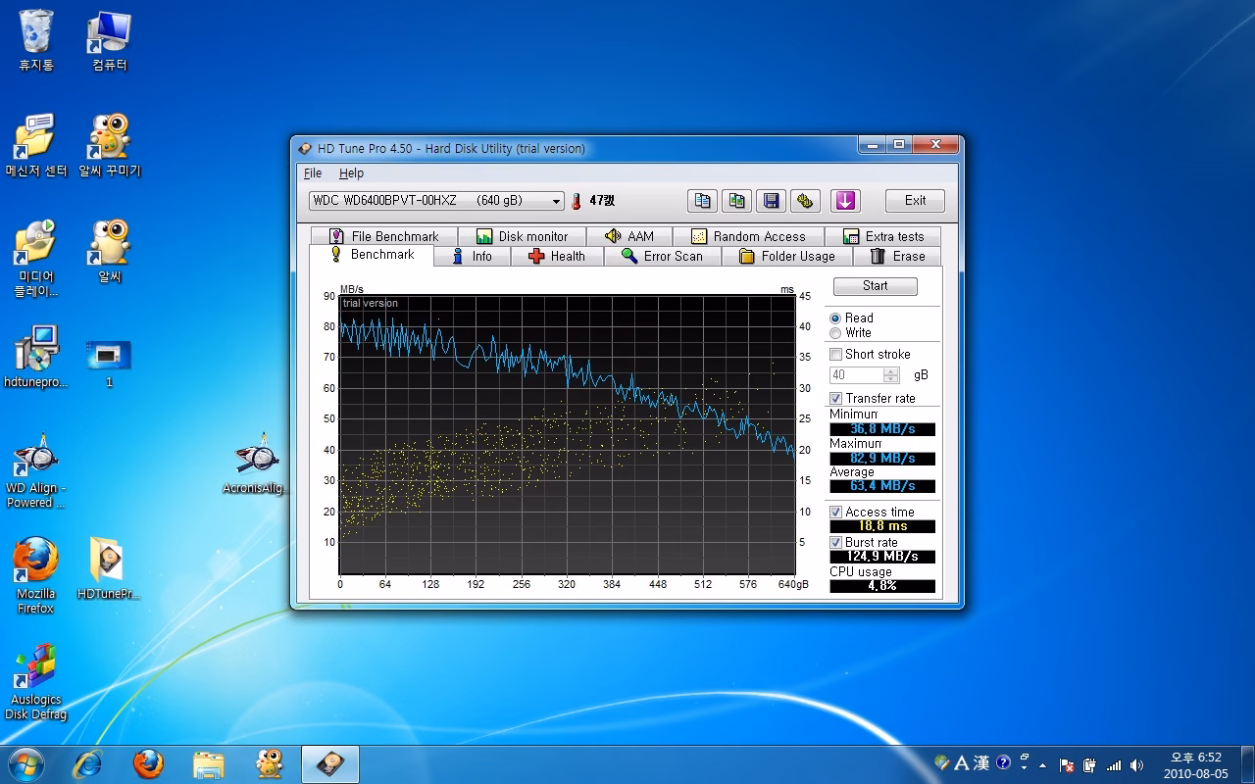The image size is (1255, 784).
Task: Toggle the Transfer rate checkbox
Action: coord(836,398)
